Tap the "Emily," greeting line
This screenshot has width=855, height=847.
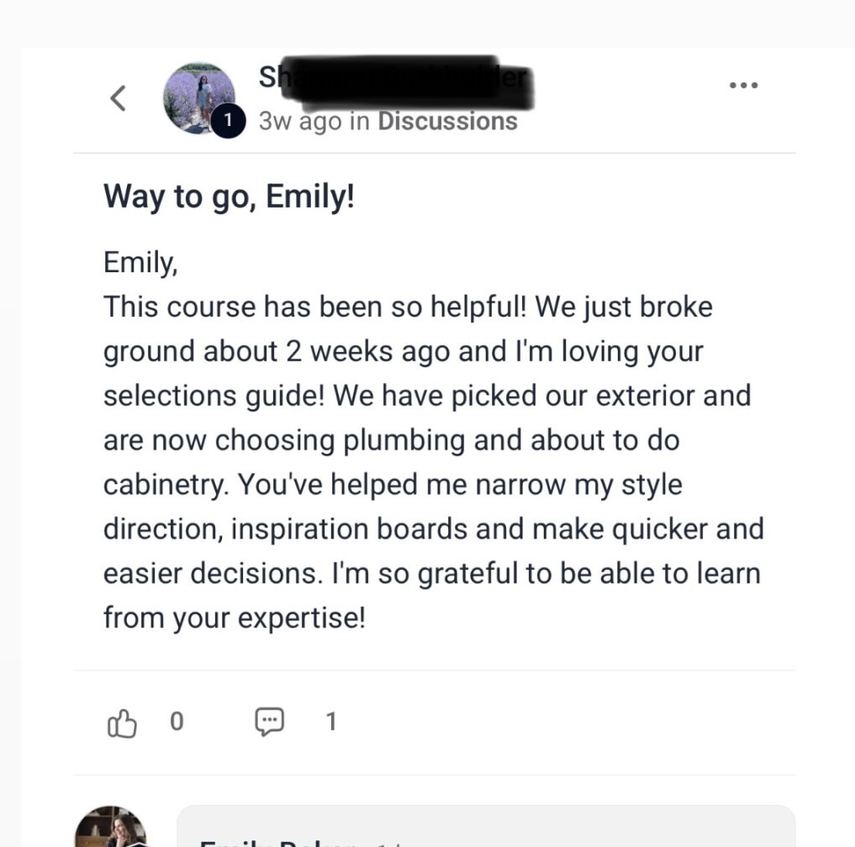(140, 263)
